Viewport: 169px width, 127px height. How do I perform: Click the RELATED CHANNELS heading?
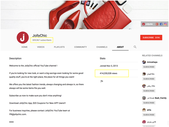[x=152, y=56]
